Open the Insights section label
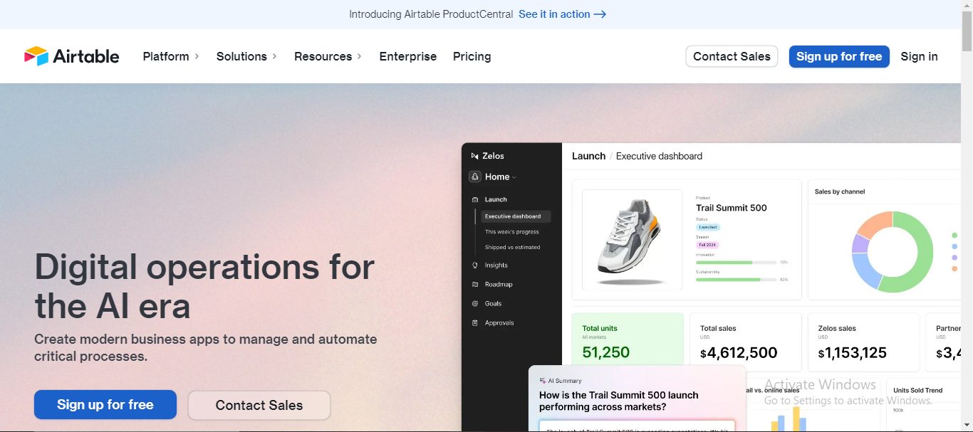 [x=496, y=265]
